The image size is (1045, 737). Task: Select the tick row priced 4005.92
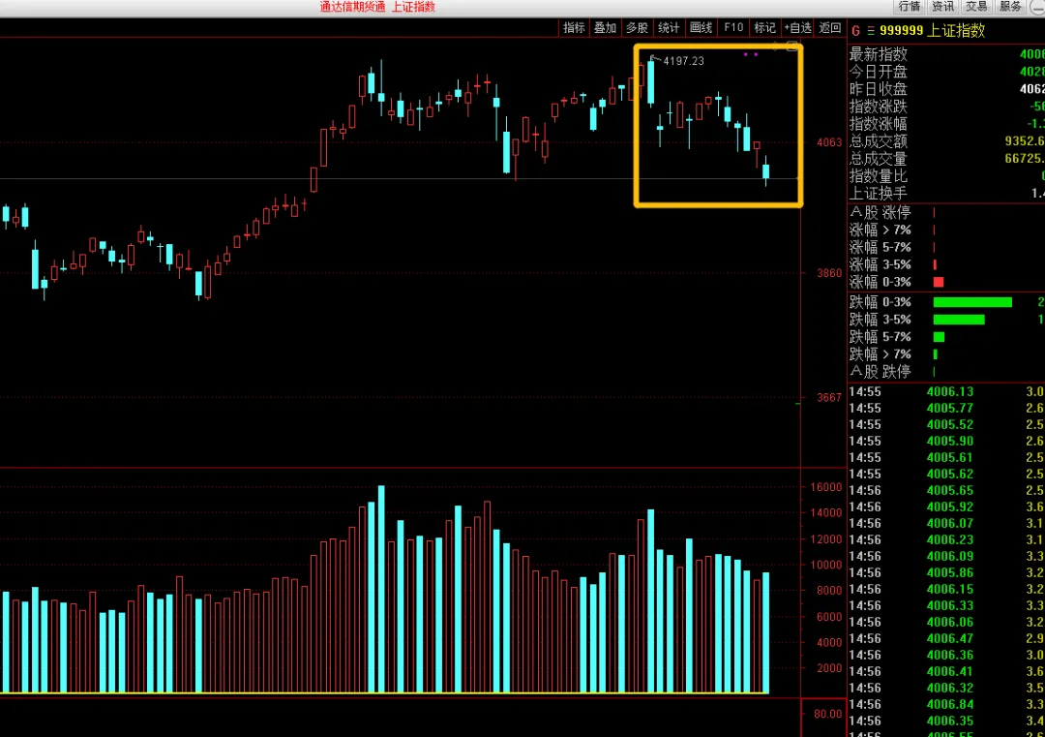946,507
